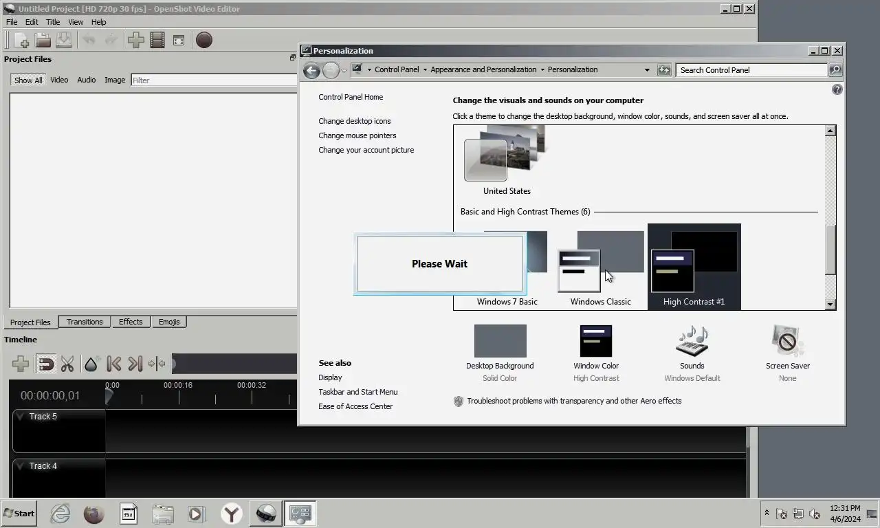Click the timeline zoom slider handle
This screenshot has height=528, width=880.
pyautogui.click(x=174, y=364)
